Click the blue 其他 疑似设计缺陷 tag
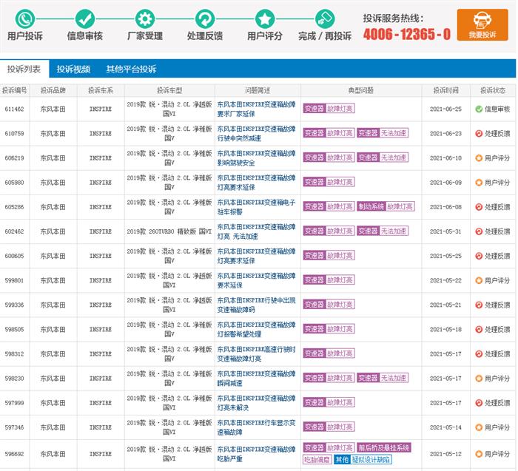The image size is (518, 471). [363, 459]
